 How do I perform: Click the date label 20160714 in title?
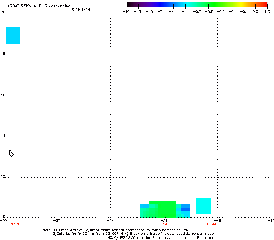click(80, 10)
